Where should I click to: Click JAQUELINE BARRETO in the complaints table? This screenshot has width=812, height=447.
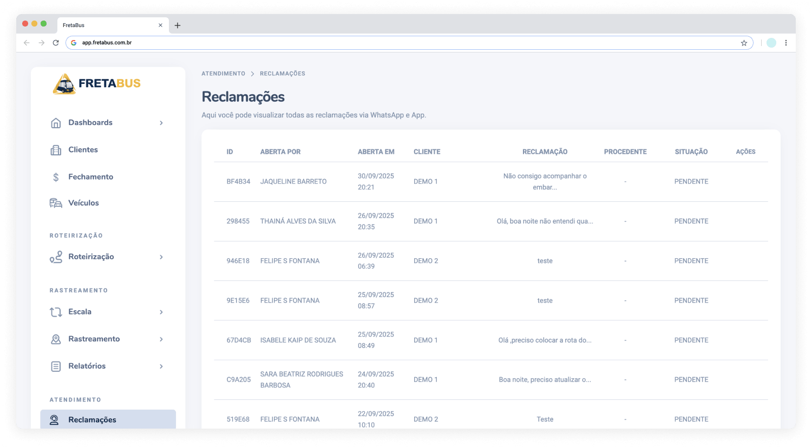tap(293, 181)
